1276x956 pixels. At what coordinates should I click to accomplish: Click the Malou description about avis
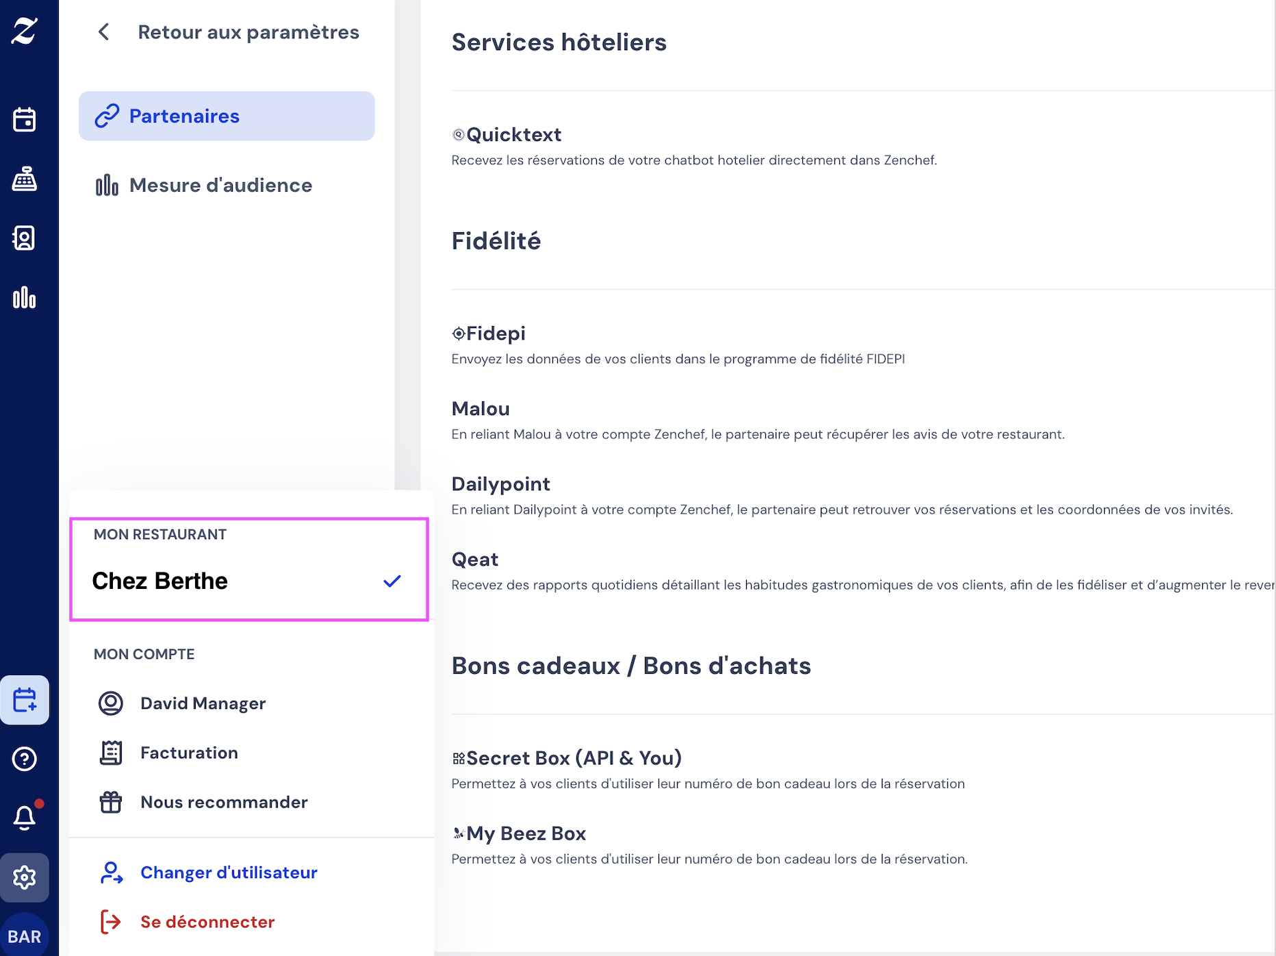pyautogui.click(x=758, y=434)
